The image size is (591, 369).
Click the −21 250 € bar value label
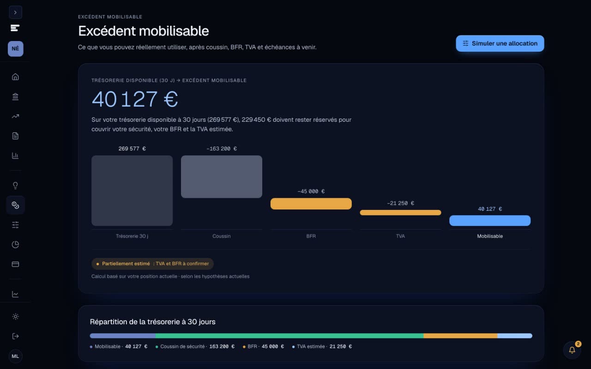[x=400, y=203]
